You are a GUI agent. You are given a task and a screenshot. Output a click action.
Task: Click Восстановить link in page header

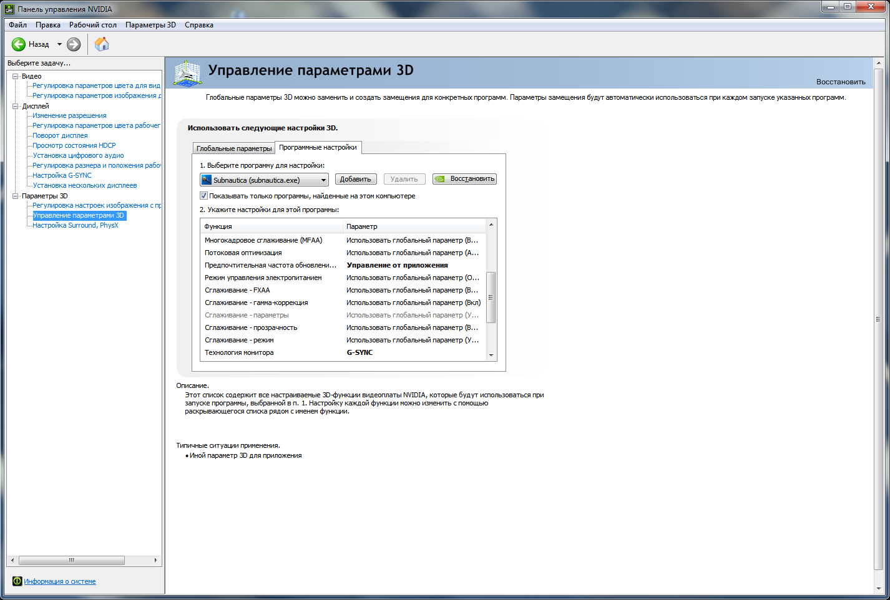pos(841,82)
